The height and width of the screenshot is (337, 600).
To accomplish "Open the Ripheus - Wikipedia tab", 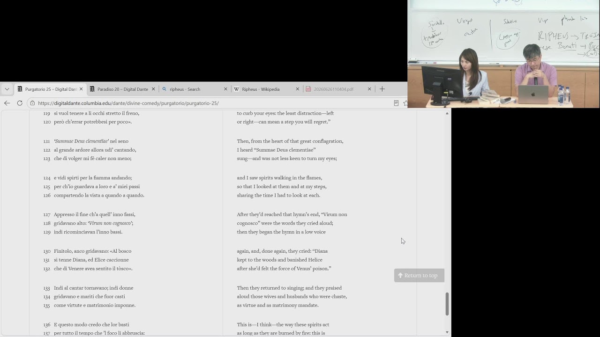I will click(267, 89).
